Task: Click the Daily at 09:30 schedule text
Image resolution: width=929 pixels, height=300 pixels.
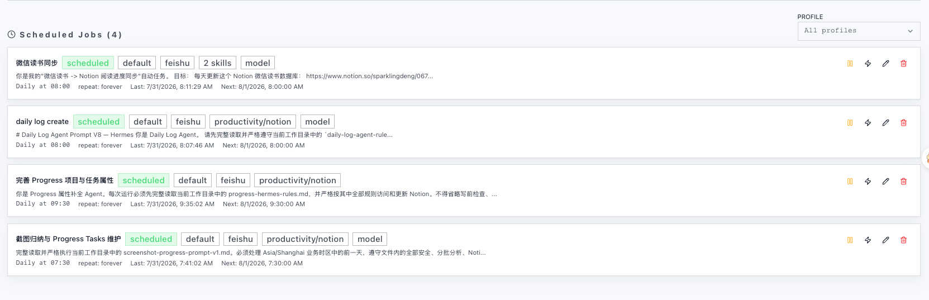Action: point(43,204)
